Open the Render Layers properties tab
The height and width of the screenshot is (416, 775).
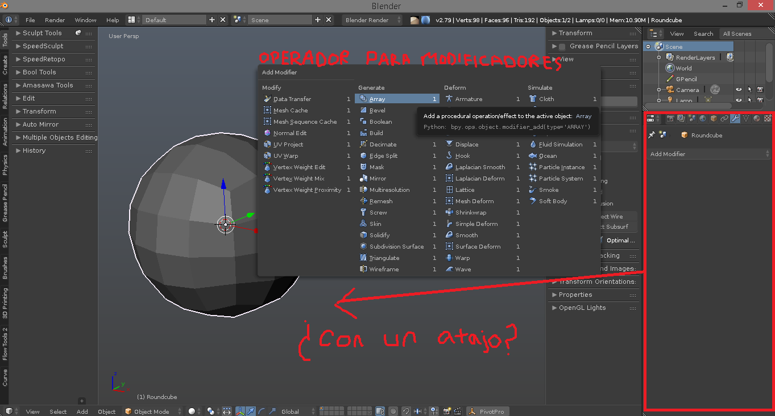[x=681, y=119]
